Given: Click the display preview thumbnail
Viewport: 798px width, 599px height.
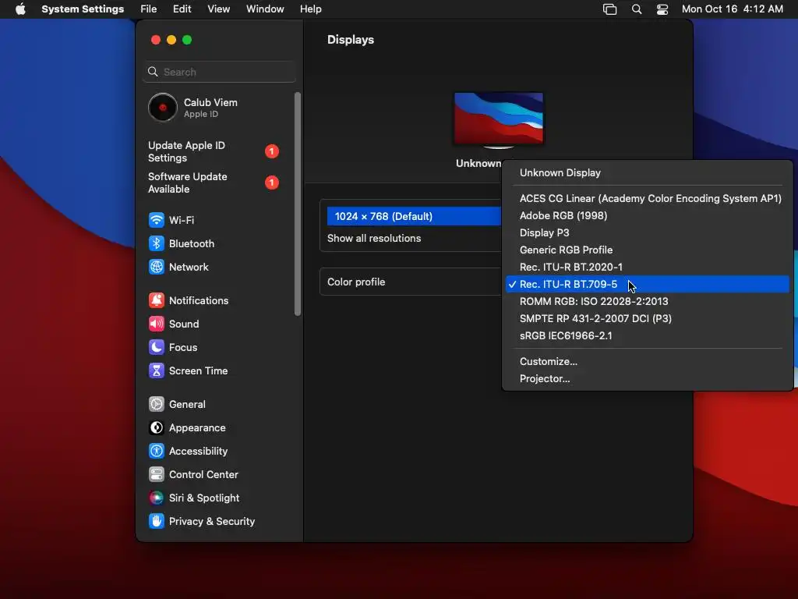Looking at the screenshot, I should point(499,119).
